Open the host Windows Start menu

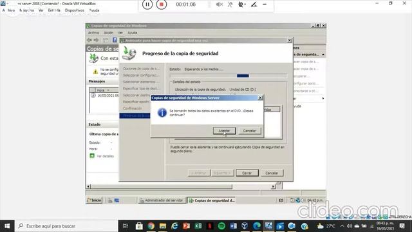(7, 226)
